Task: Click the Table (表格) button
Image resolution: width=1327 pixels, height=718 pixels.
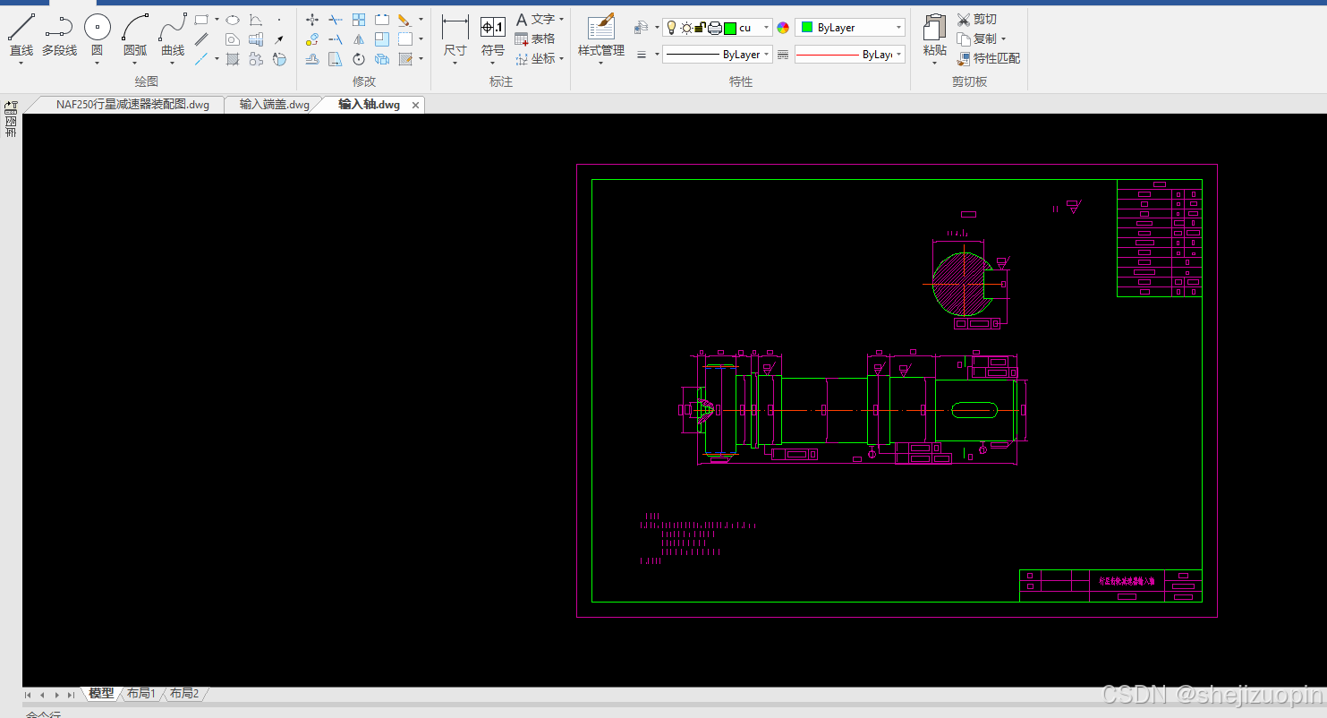Action: click(535, 39)
